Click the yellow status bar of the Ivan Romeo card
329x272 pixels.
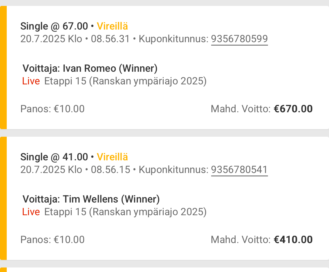click(x=3, y=68)
